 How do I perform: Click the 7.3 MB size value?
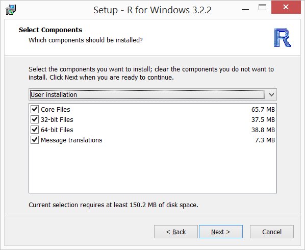tap(265, 140)
